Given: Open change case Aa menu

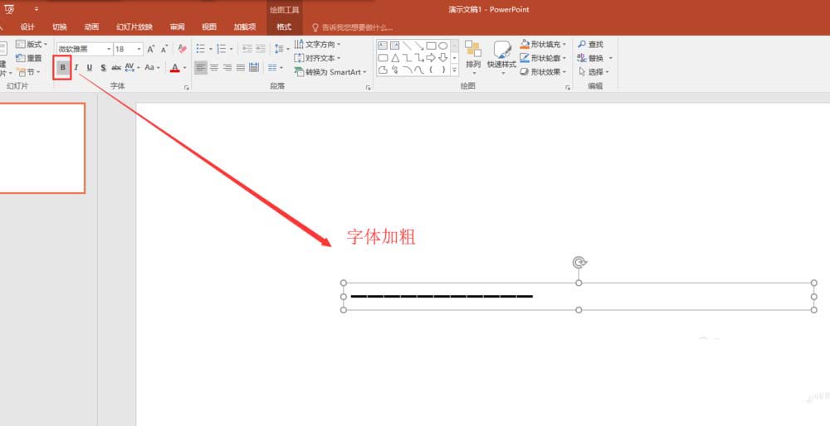Looking at the screenshot, I should click(x=152, y=68).
